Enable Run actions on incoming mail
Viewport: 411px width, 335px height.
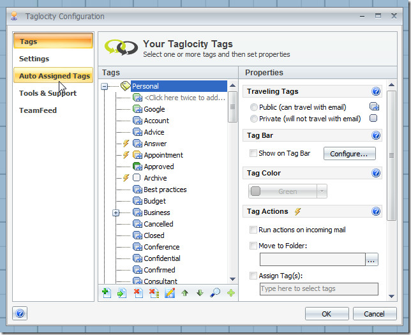click(x=253, y=230)
